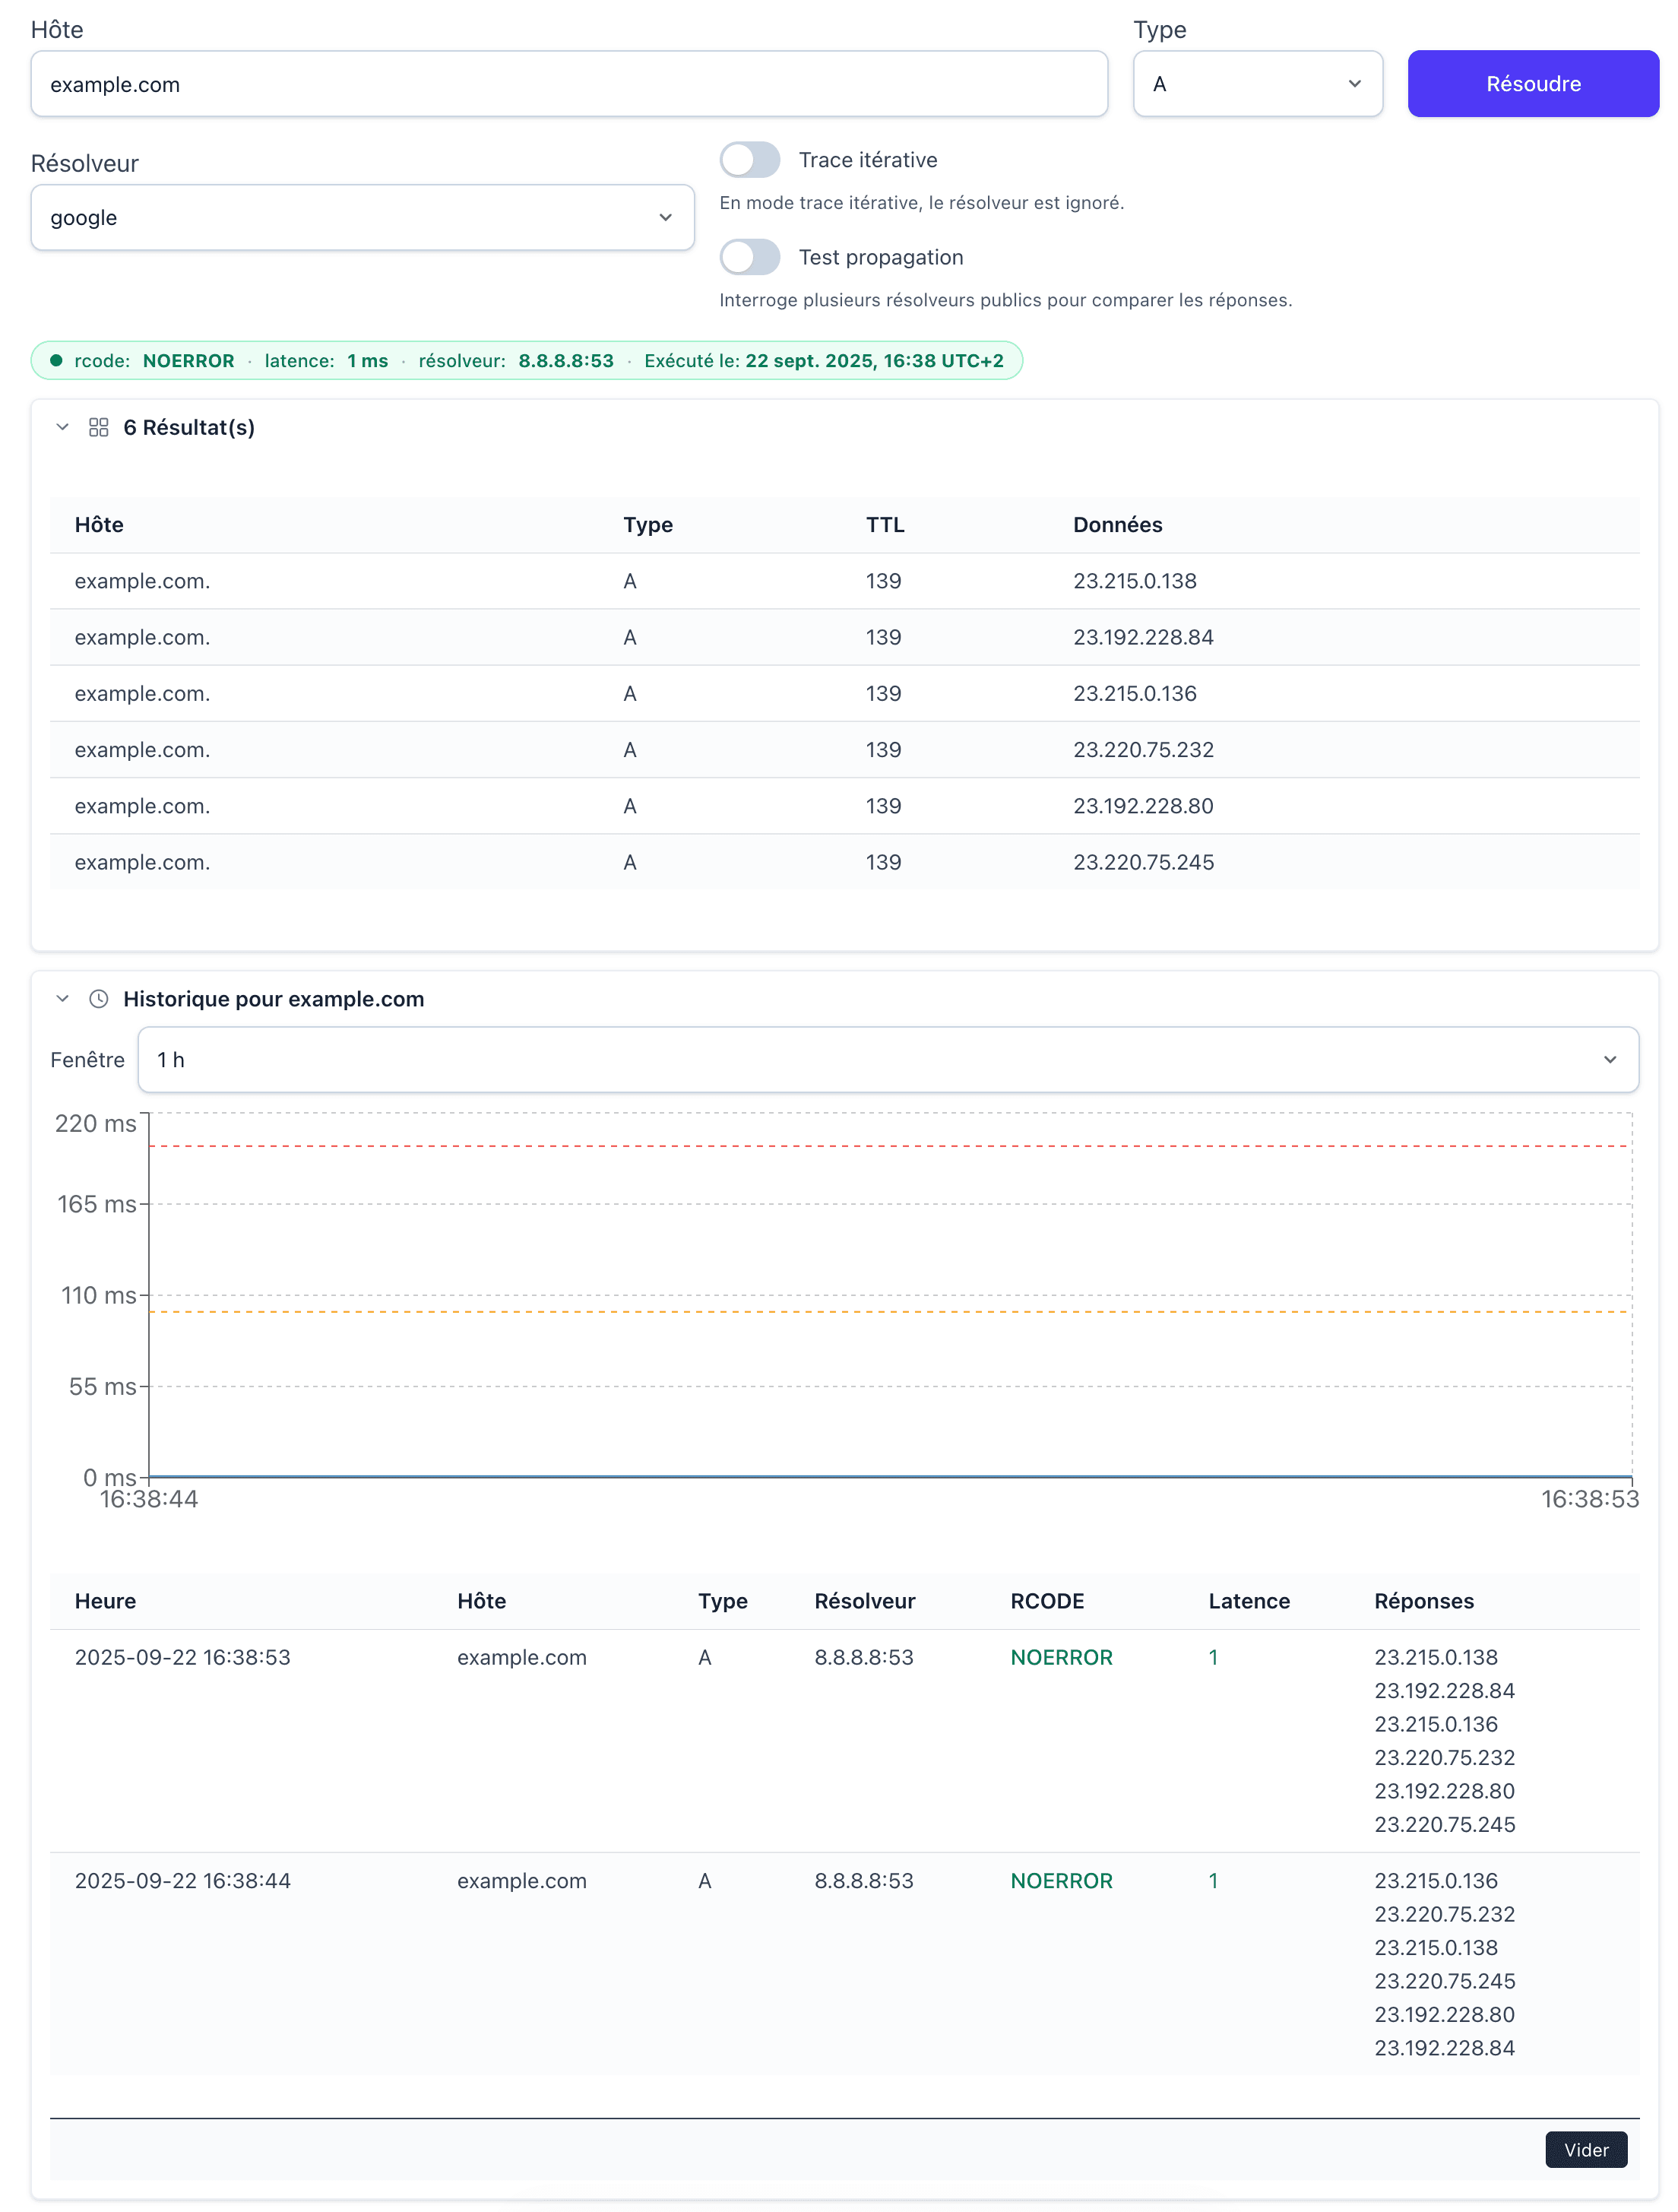Select NOERROR rcode in the status chip
1678x2212 pixels.
(189, 361)
